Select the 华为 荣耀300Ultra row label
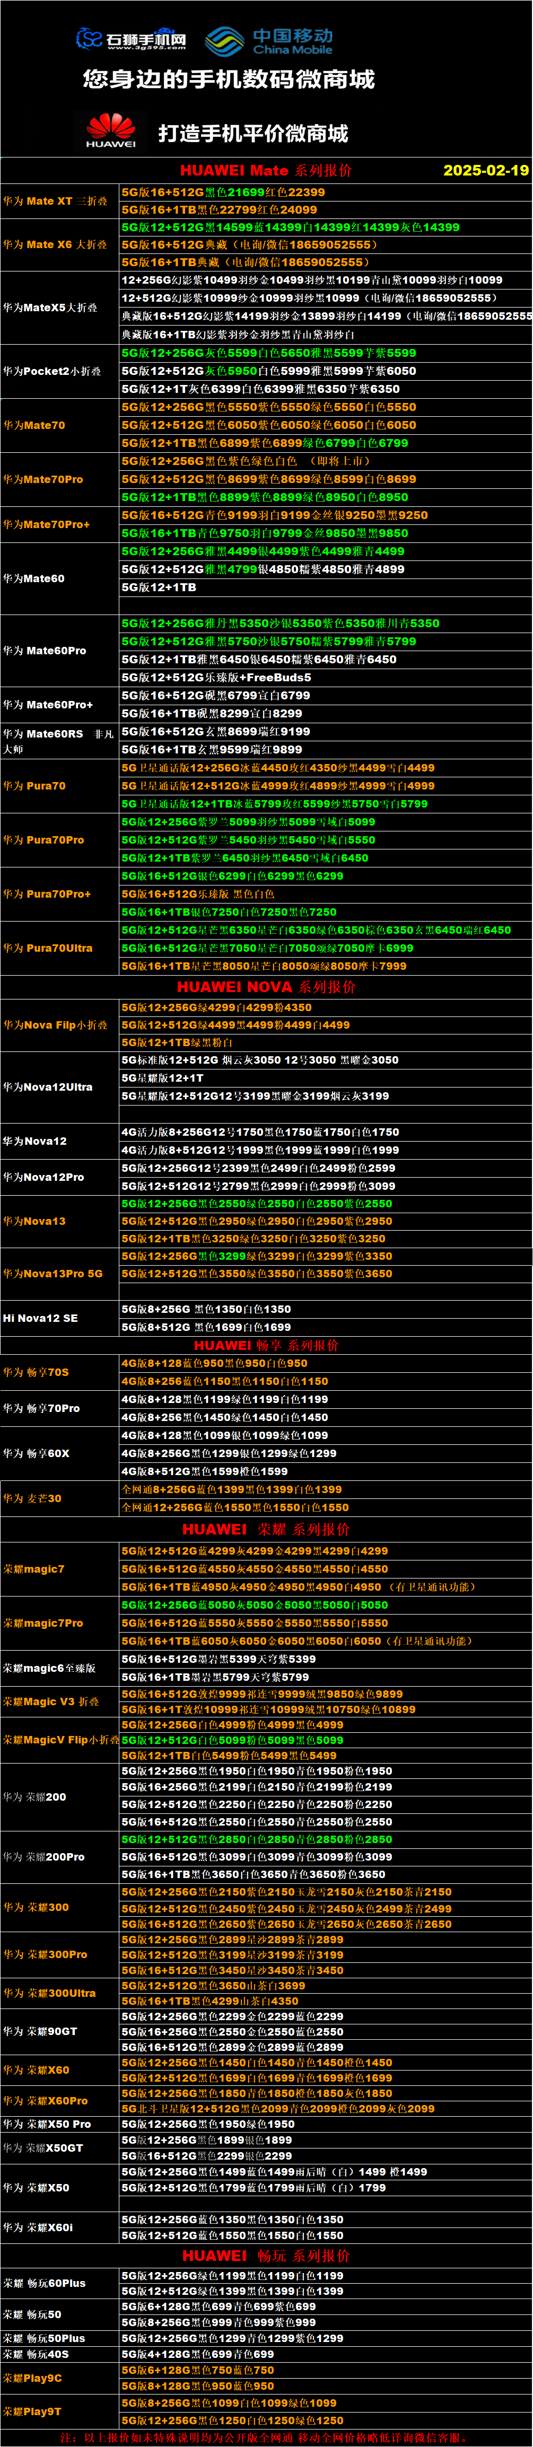 49,1994
